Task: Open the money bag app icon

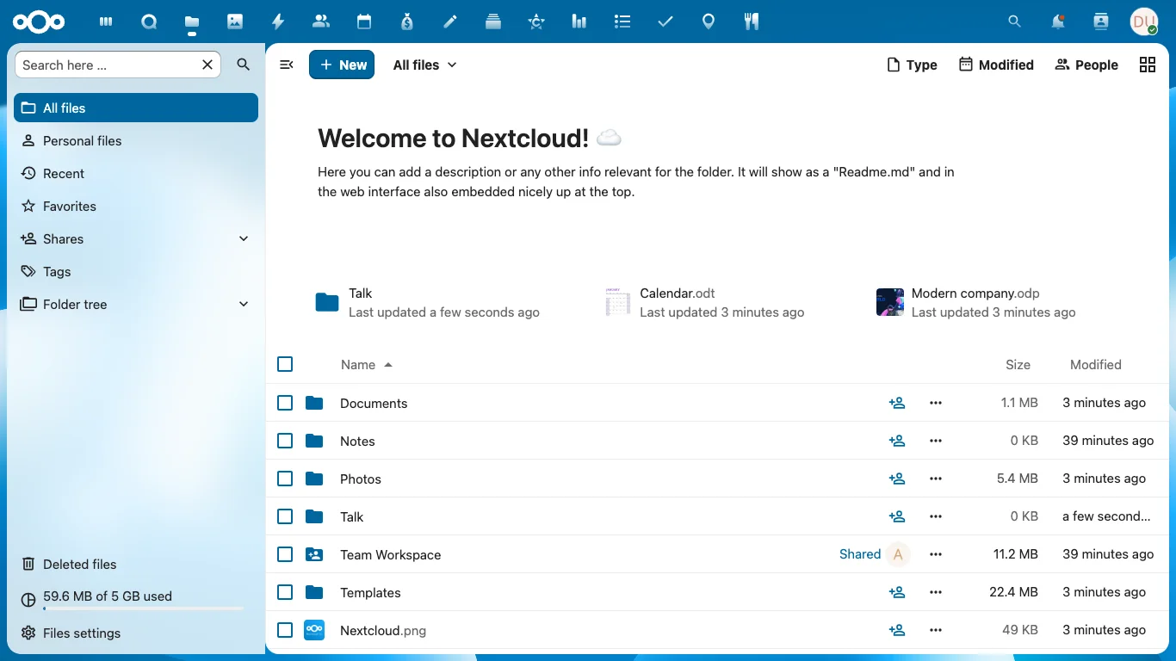Action: tap(407, 22)
